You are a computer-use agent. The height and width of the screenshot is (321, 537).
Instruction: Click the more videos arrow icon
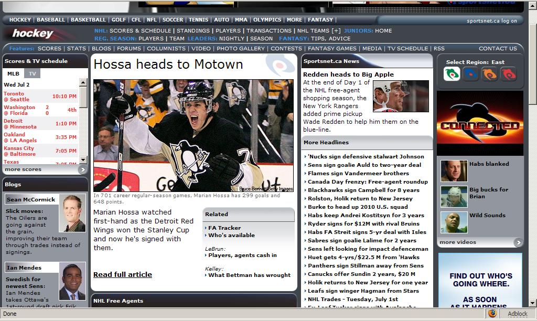[x=518, y=242]
